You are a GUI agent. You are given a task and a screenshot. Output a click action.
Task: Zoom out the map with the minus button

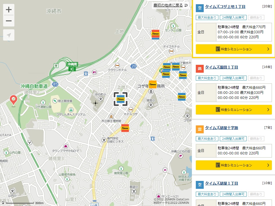[x=9, y=21]
